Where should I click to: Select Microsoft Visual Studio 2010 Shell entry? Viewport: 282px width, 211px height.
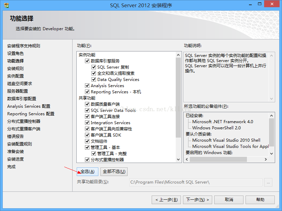[x=226, y=140]
